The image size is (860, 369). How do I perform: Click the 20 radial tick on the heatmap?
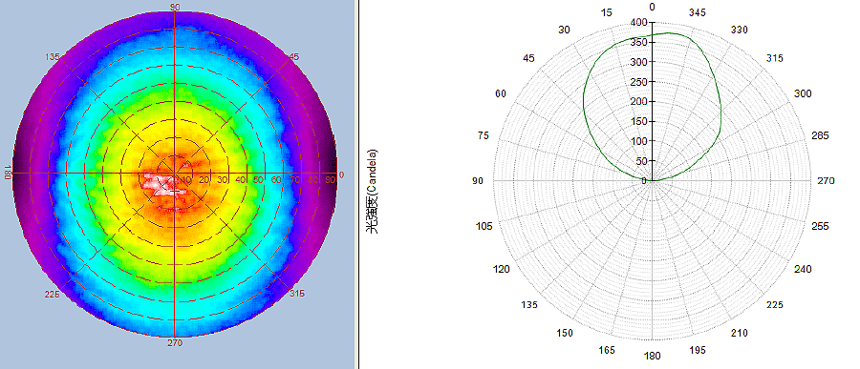(x=204, y=180)
